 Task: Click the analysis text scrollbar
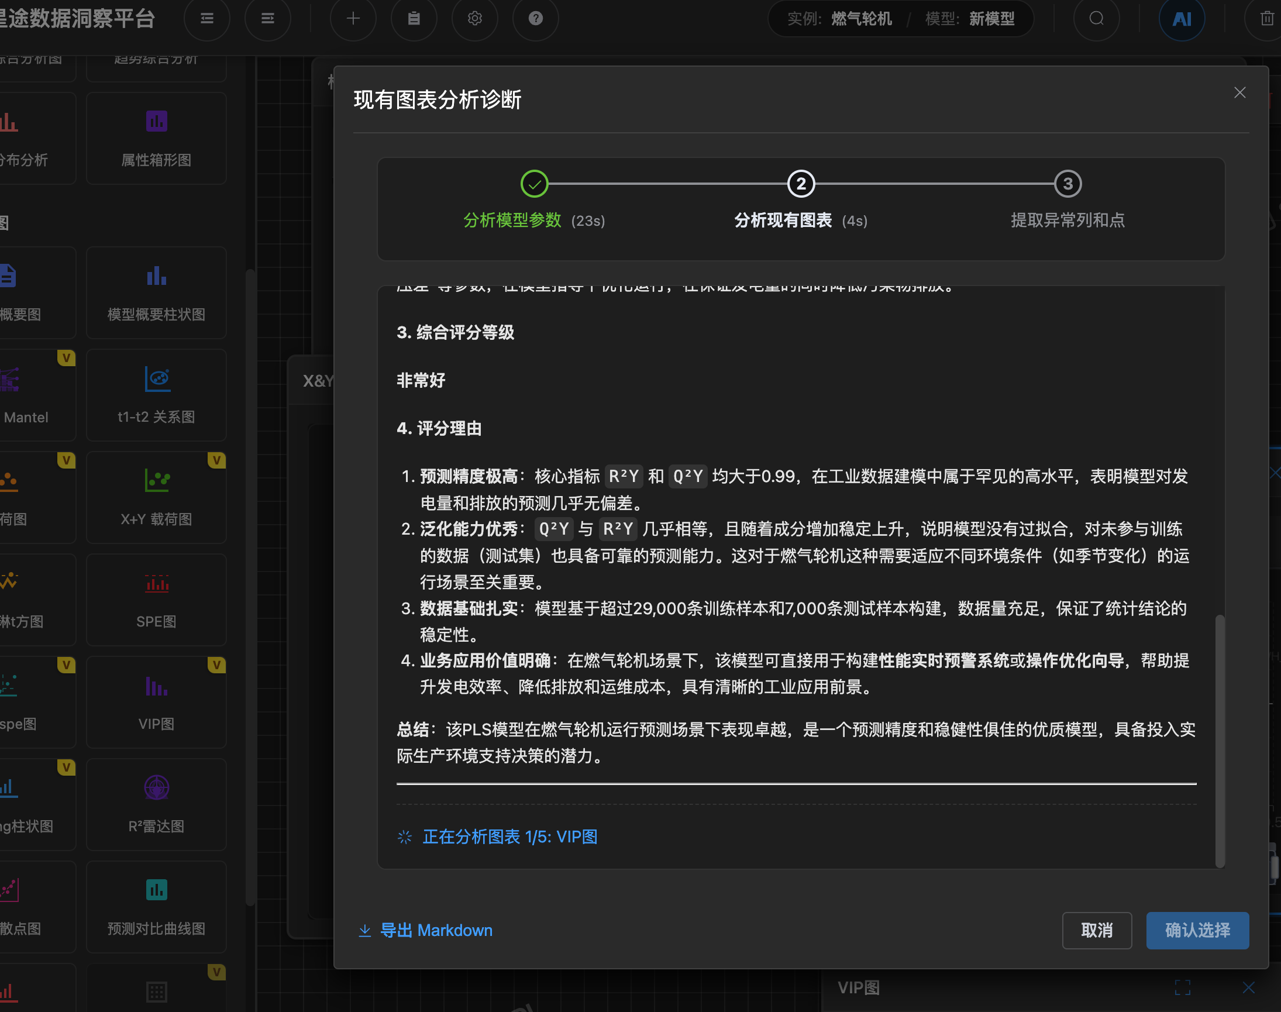click(x=1220, y=741)
